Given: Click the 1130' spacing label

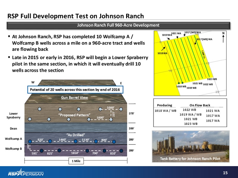Looking at the screenshot, I should [86, 139].
